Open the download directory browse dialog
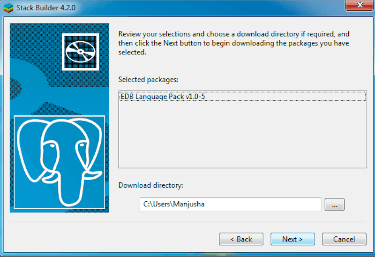 click(x=334, y=204)
